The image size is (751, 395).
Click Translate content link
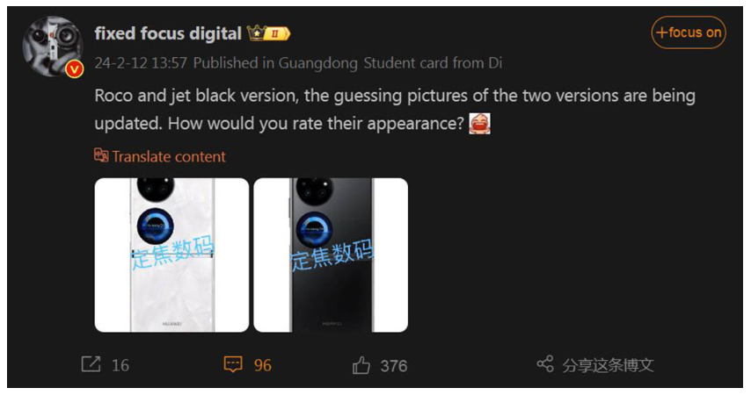coord(169,156)
